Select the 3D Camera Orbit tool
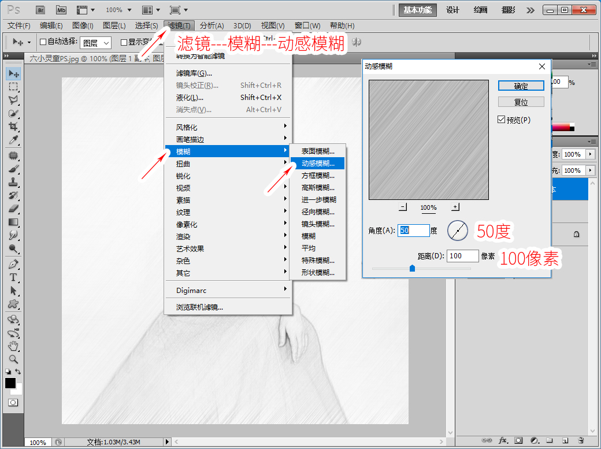The width and height of the screenshot is (601, 449). pyautogui.click(x=13, y=333)
